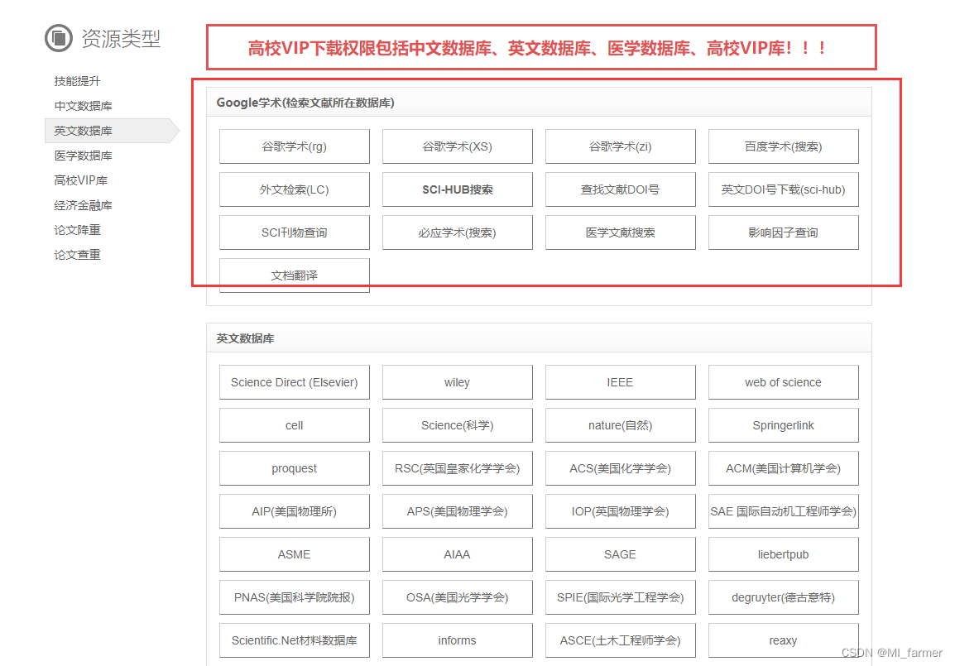Open RSC(英国皇家化学学会)
Viewport: 955px width, 666px height.
[x=458, y=468]
